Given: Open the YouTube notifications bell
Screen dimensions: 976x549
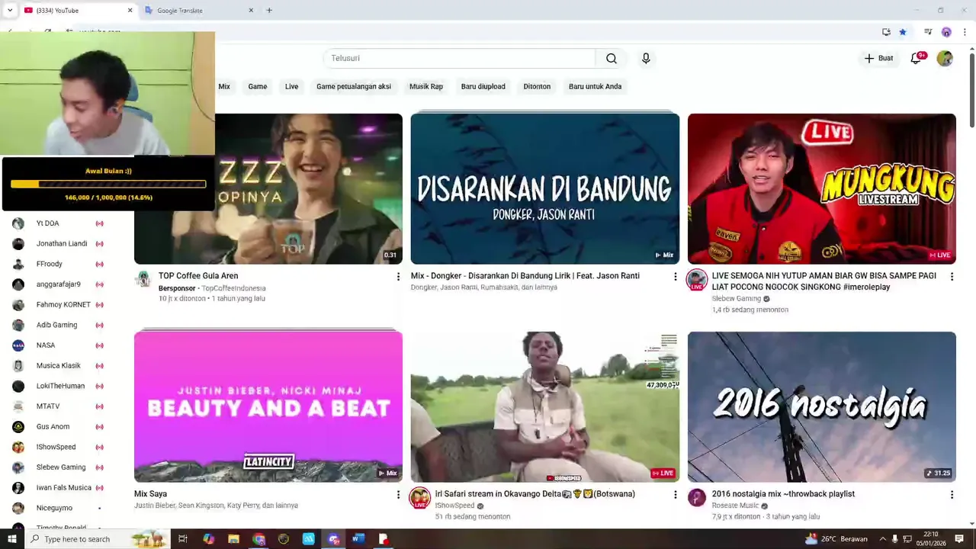Looking at the screenshot, I should (917, 59).
